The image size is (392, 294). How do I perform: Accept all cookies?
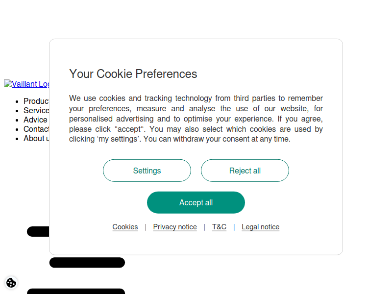tap(196, 202)
